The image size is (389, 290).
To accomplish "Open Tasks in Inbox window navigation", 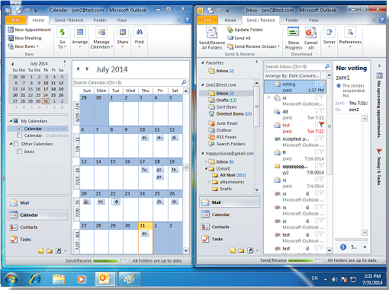I will click(230, 239).
